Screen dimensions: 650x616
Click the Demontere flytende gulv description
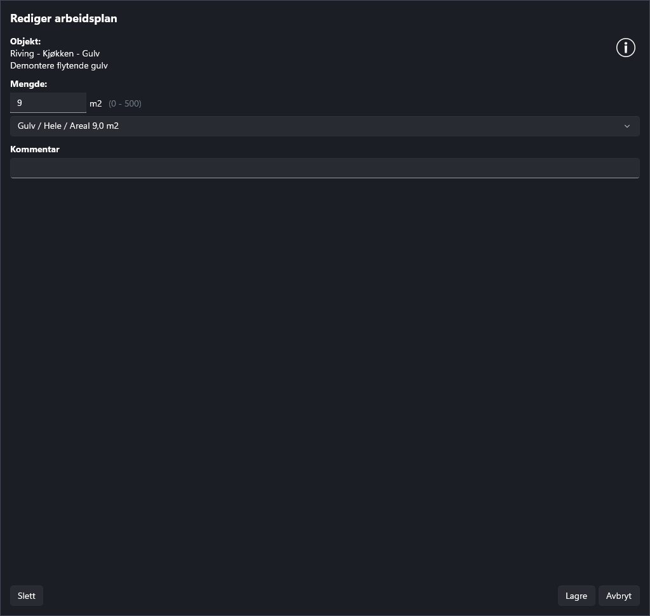click(59, 65)
